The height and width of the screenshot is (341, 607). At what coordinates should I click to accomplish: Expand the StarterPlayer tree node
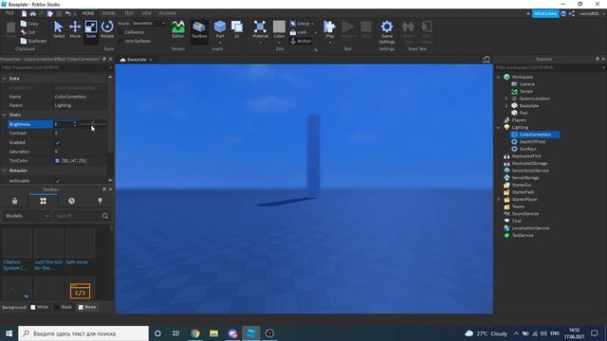pyautogui.click(x=499, y=200)
